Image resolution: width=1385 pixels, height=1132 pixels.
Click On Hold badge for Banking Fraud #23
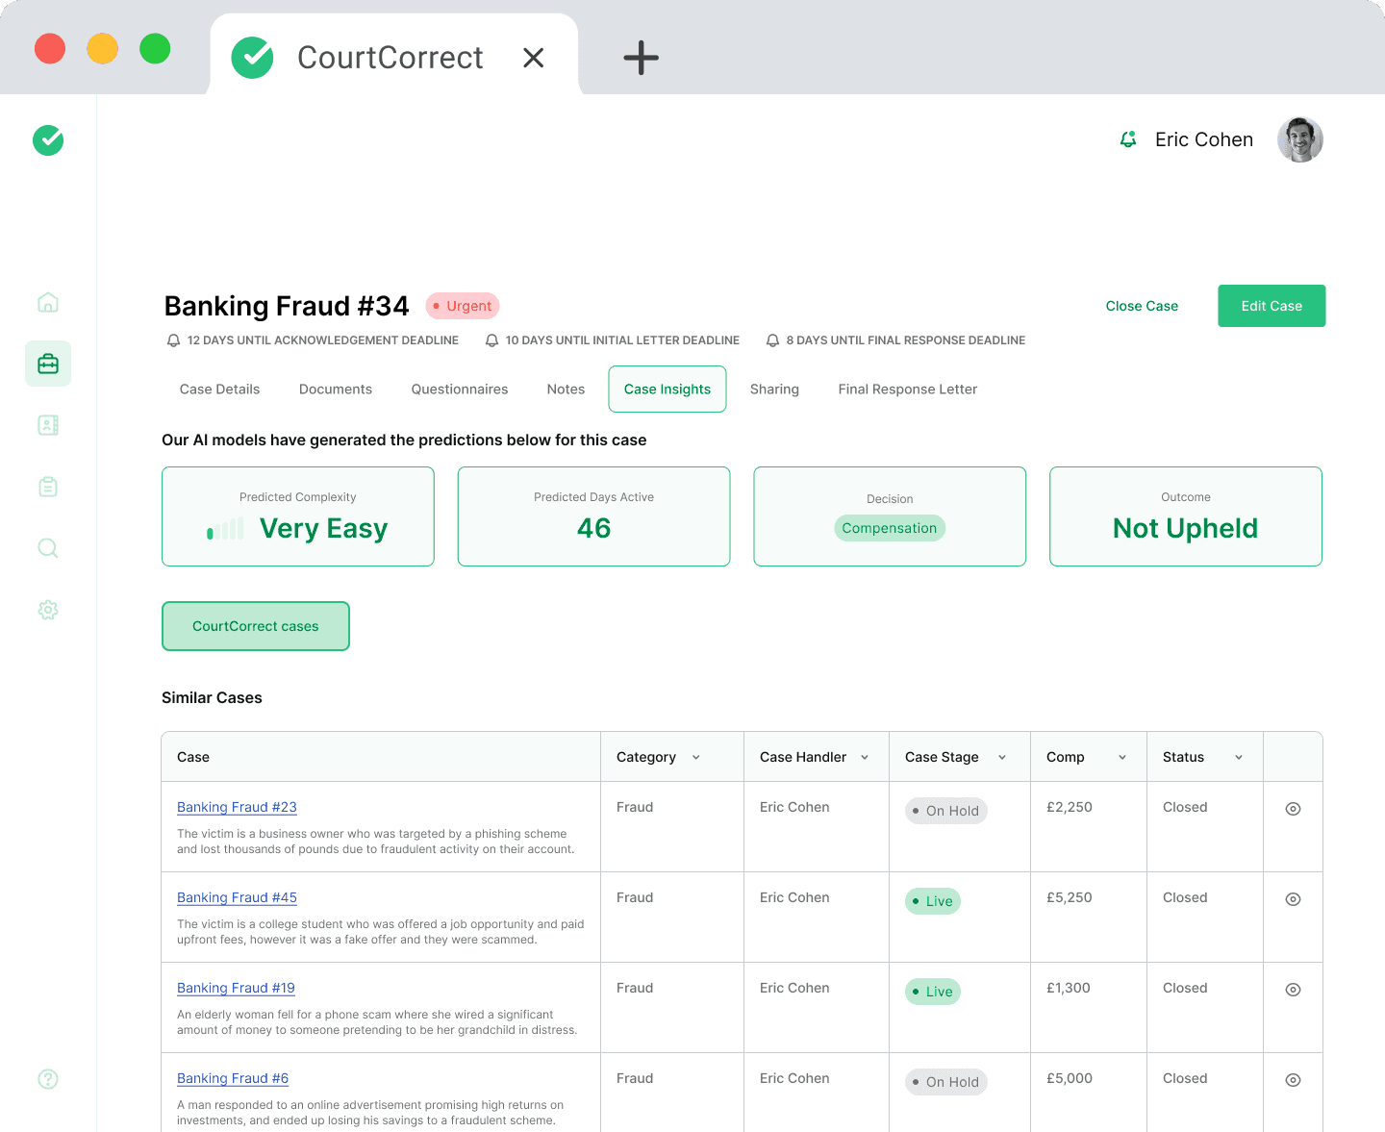[946, 811]
